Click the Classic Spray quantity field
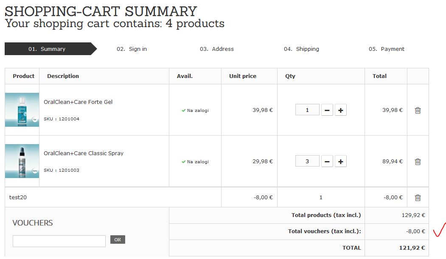 tap(307, 161)
